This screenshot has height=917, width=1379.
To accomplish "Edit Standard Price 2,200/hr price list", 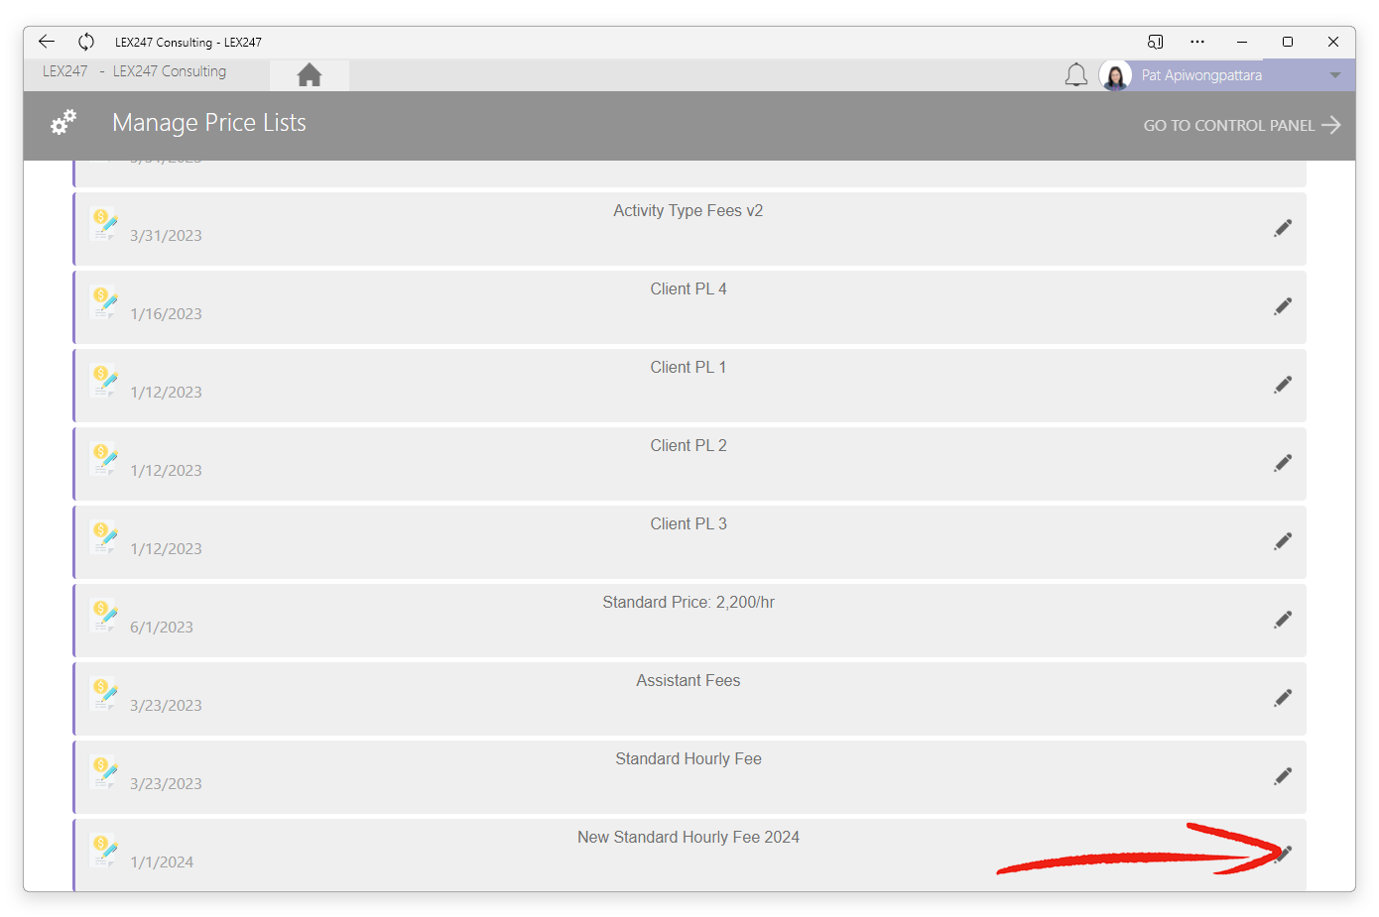I will click(x=1283, y=620).
